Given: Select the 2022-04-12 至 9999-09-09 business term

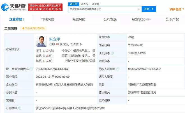Looking at the screenshot, I should click(53, 77).
